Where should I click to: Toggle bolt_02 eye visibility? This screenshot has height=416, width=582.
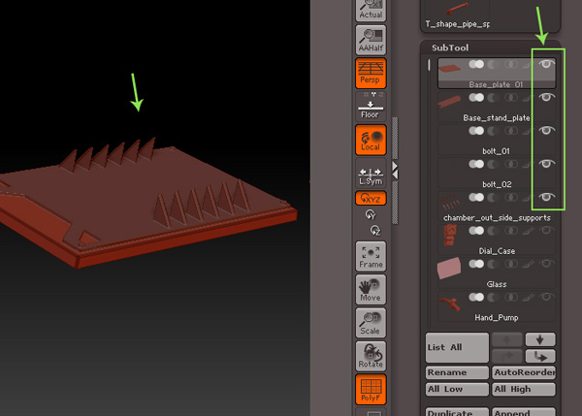point(546,164)
